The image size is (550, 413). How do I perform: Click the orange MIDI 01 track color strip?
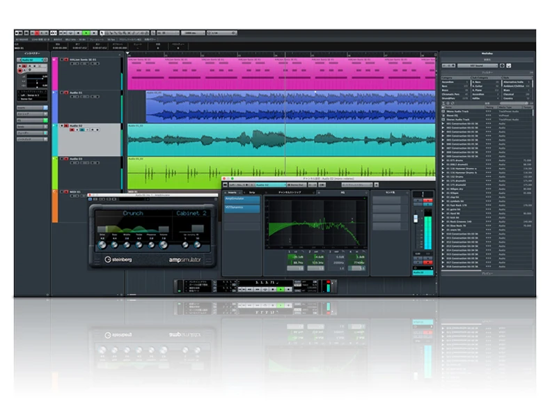pyautogui.click(x=55, y=206)
